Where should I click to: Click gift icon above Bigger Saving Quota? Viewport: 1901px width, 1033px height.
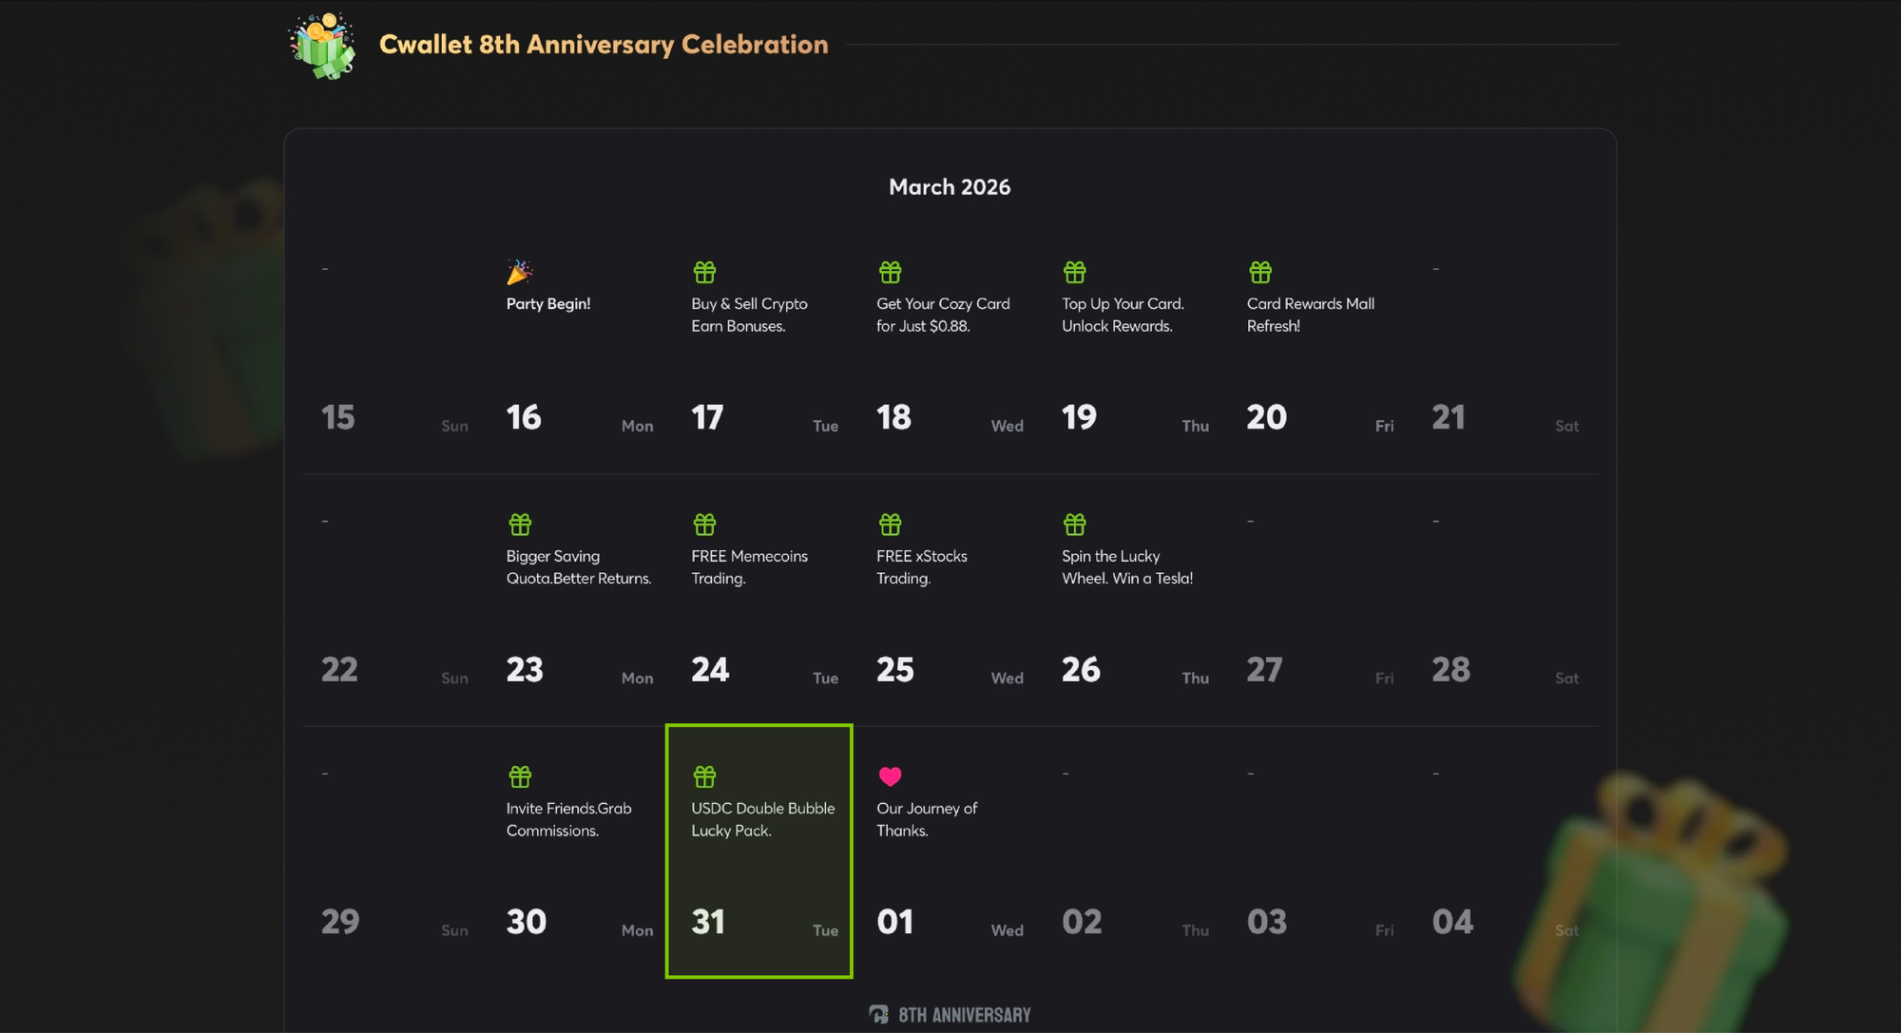[x=520, y=525]
